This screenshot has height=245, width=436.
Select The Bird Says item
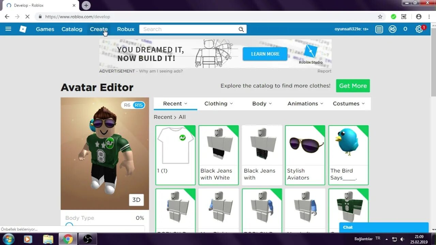pos(348,155)
